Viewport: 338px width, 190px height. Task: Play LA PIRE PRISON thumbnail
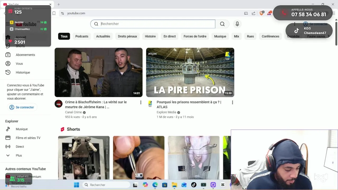pos(190,72)
